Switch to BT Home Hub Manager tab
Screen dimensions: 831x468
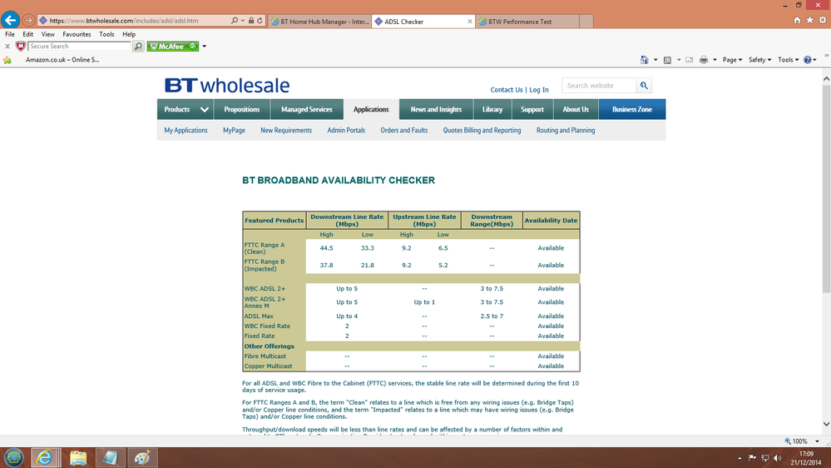click(x=320, y=22)
